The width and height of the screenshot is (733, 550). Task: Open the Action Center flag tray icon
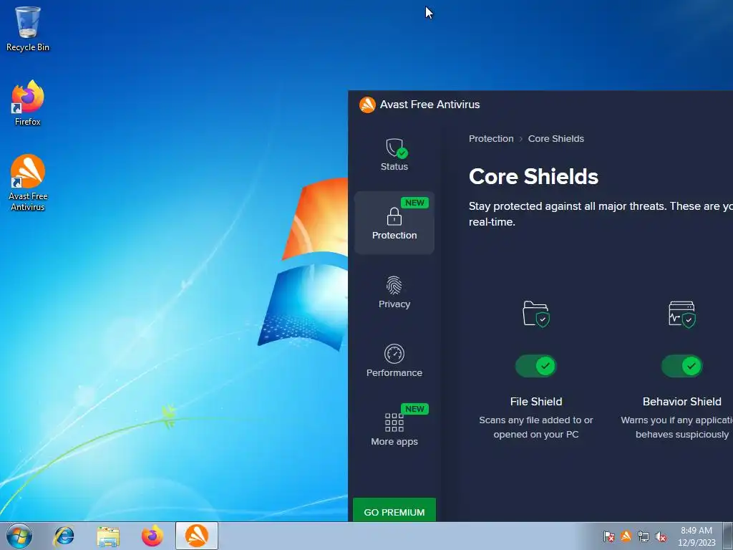[x=608, y=536]
